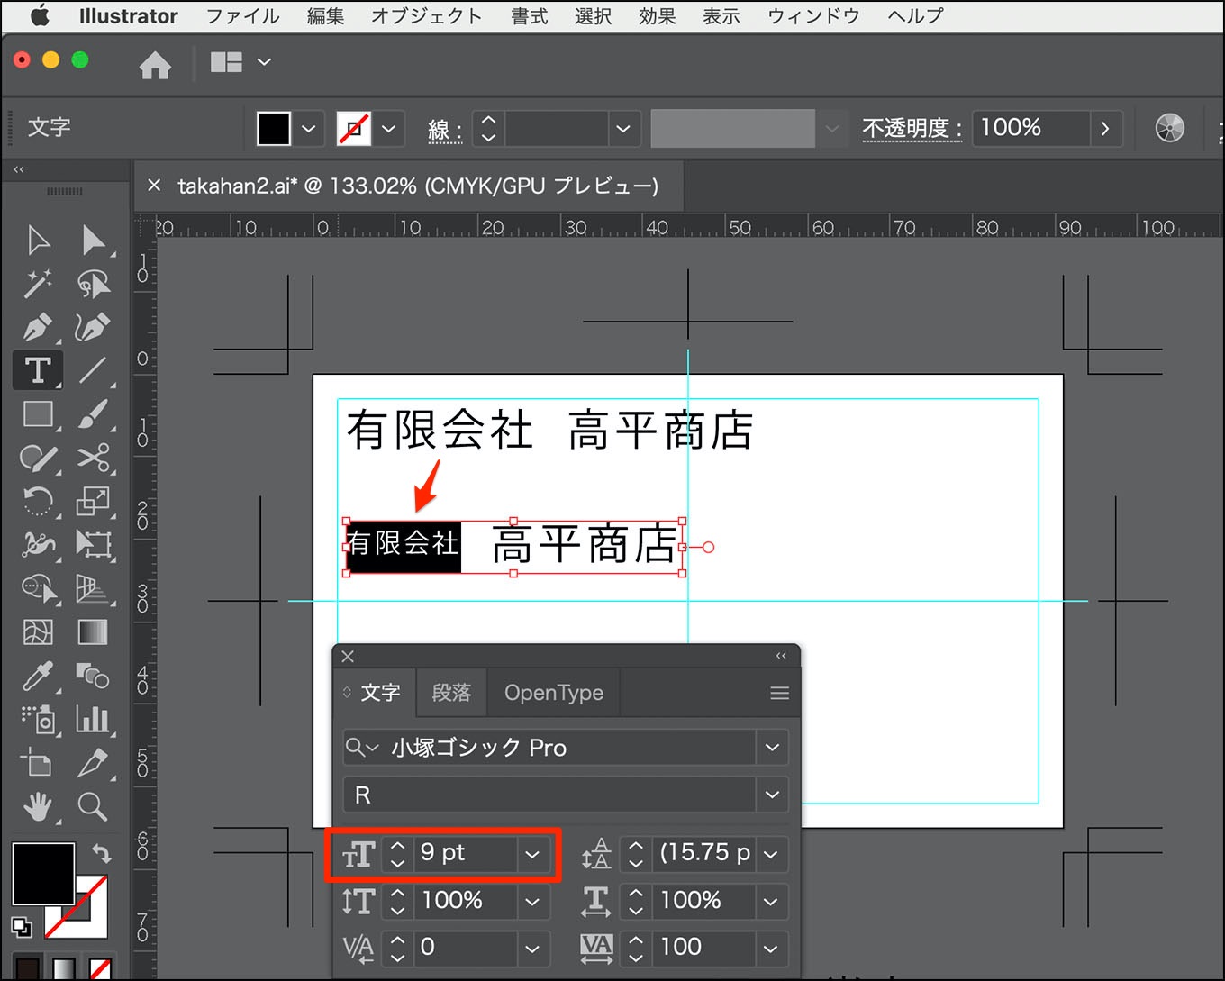Open the arrange documents layout switcher
Screen dimensions: 1225x981
tap(240, 62)
